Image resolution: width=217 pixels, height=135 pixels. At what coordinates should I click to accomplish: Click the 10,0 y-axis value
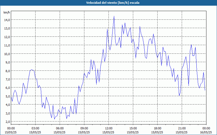7,54
